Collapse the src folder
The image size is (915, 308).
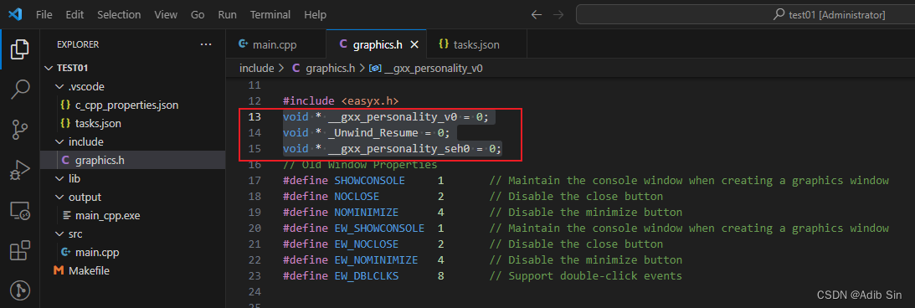click(x=132, y=234)
